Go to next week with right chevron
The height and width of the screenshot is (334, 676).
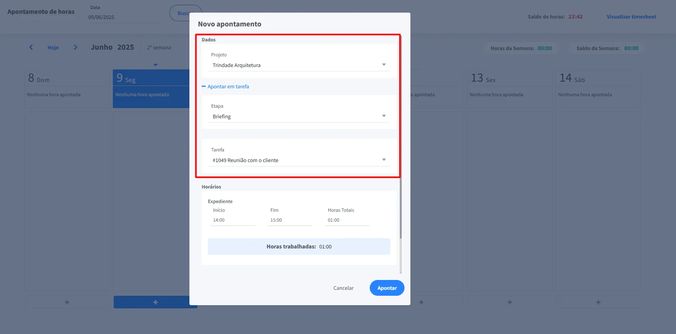[75, 47]
